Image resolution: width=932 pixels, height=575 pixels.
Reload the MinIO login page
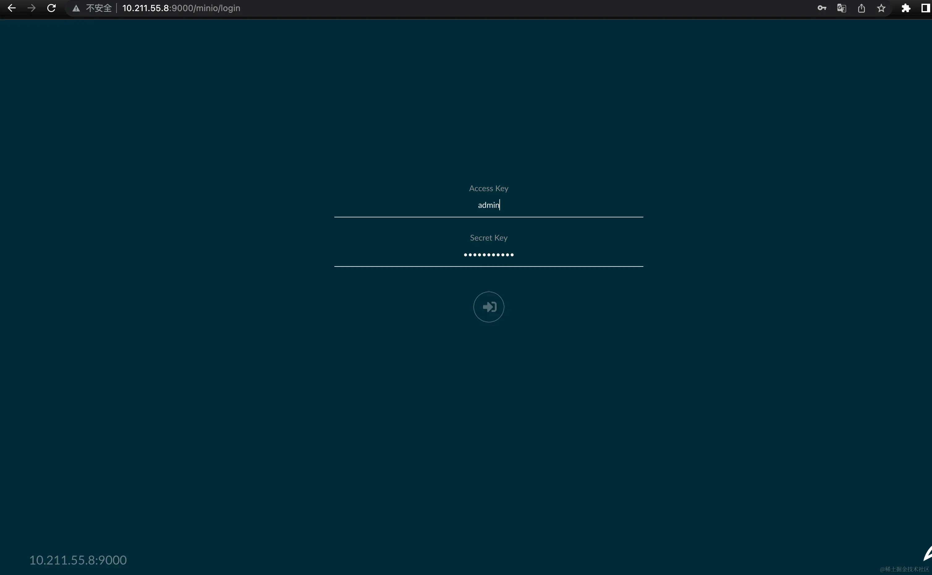[x=51, y=8]
